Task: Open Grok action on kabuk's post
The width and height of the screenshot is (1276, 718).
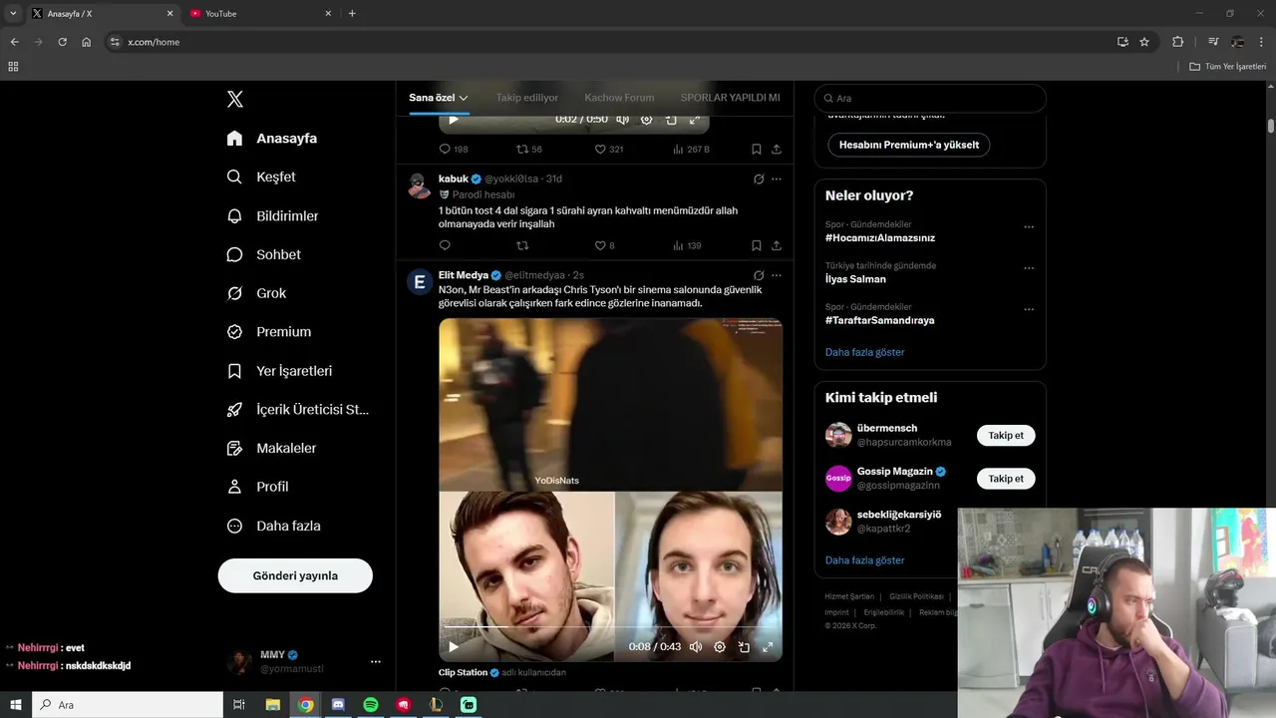Action: tap(759, 179)
